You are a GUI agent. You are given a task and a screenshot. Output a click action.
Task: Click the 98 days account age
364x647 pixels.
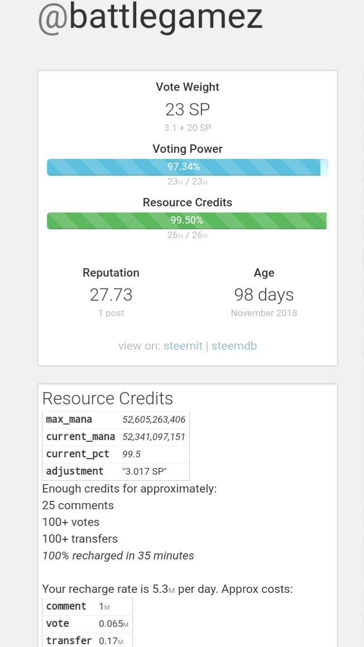(x=264, y=294)
